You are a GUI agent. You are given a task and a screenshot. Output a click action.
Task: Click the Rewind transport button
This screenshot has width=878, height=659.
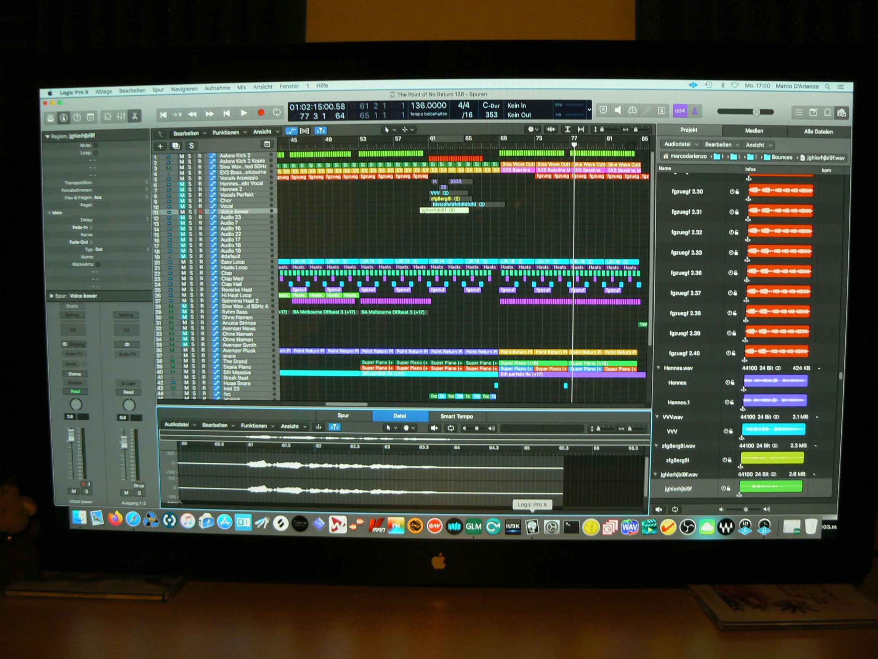[192, 114]
